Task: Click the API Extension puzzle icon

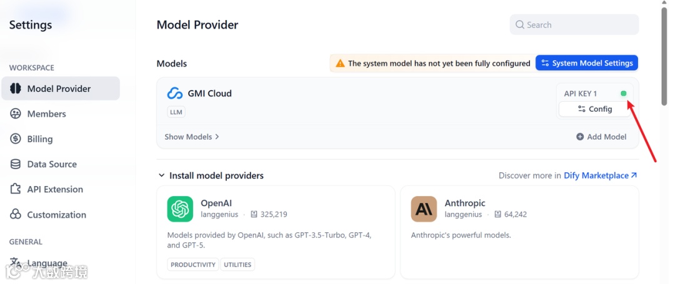Action: click(16, 189)
